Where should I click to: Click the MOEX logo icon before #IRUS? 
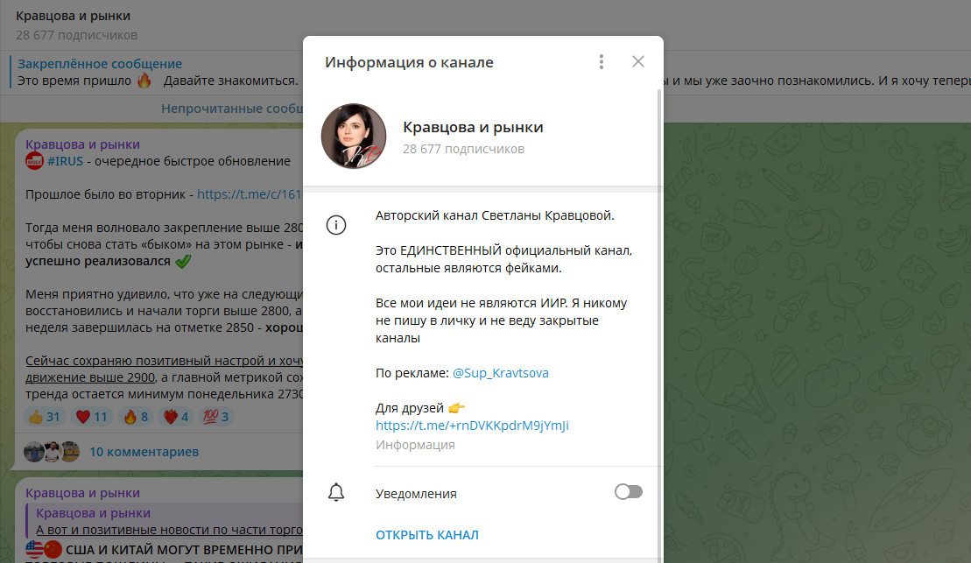click(x=34, y=161)
